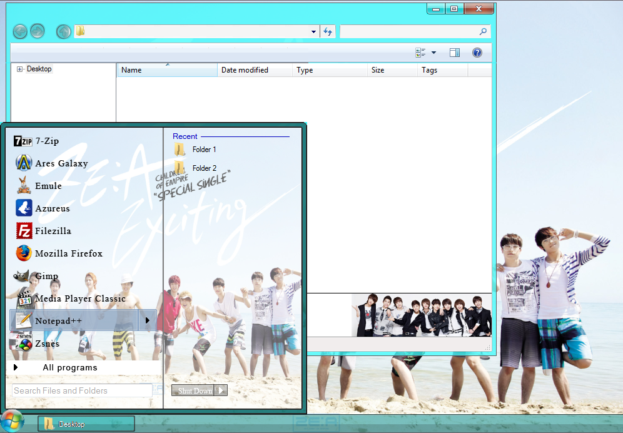The height and width of the screenshot is (433, 623).
Task: Open the address bar history dropdown
Action: click(313, 31)
